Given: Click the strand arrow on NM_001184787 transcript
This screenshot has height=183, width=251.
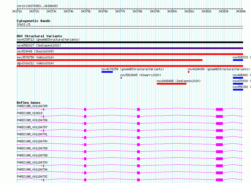Looking at the screenshot, I should tap(42, 131).
